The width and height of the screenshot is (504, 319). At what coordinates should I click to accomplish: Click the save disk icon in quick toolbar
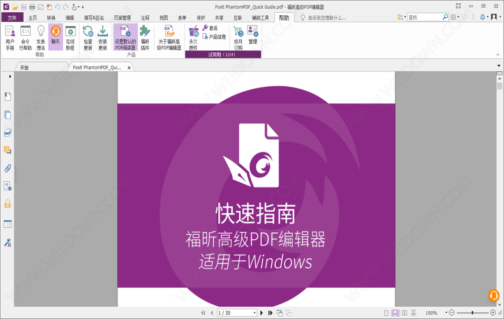pyautogui.click(x=24, y=7)
